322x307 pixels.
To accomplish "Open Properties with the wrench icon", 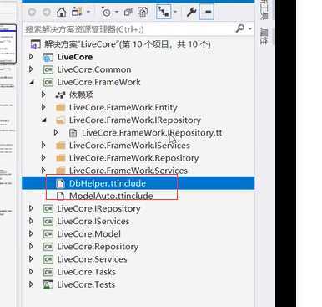I will (x=192, y=12).
